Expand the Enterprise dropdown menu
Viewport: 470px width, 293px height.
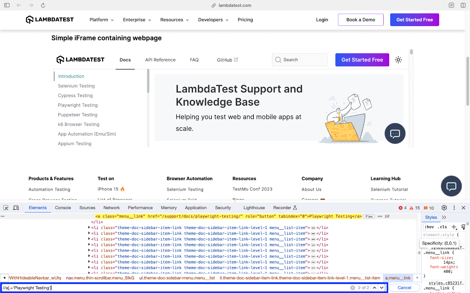click(x=137, y=20)
